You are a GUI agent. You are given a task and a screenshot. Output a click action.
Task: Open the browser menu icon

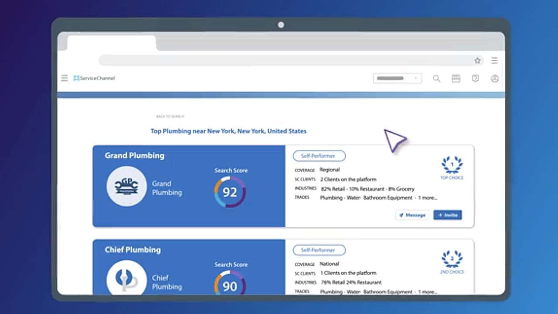point(494,61)
